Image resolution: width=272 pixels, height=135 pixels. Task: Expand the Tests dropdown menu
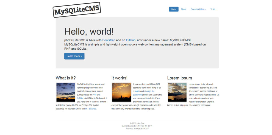pyautogui.click(x=213, y=9)
